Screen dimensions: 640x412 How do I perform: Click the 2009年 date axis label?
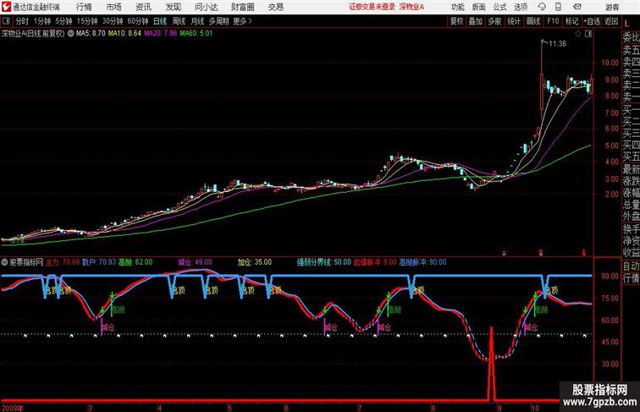point(13,408)
